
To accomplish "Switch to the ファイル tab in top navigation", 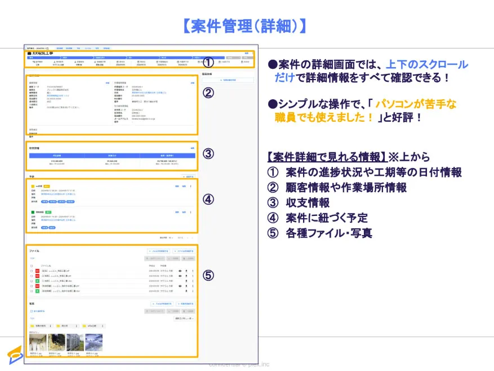I will [x=89, y=48].
